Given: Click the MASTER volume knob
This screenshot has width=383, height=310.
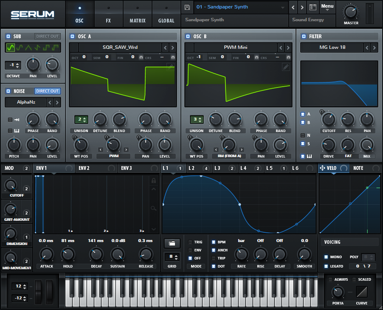Looking at the screenshot, I should (351, 12).
